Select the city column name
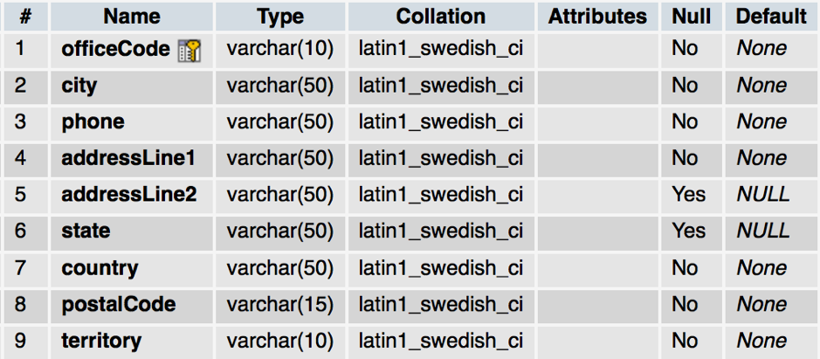The width and height of the screenshot is (820, 359). click(79, 86)
